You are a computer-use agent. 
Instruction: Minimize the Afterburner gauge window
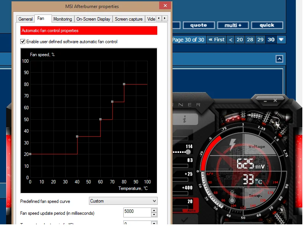click(x=265, y=101)
